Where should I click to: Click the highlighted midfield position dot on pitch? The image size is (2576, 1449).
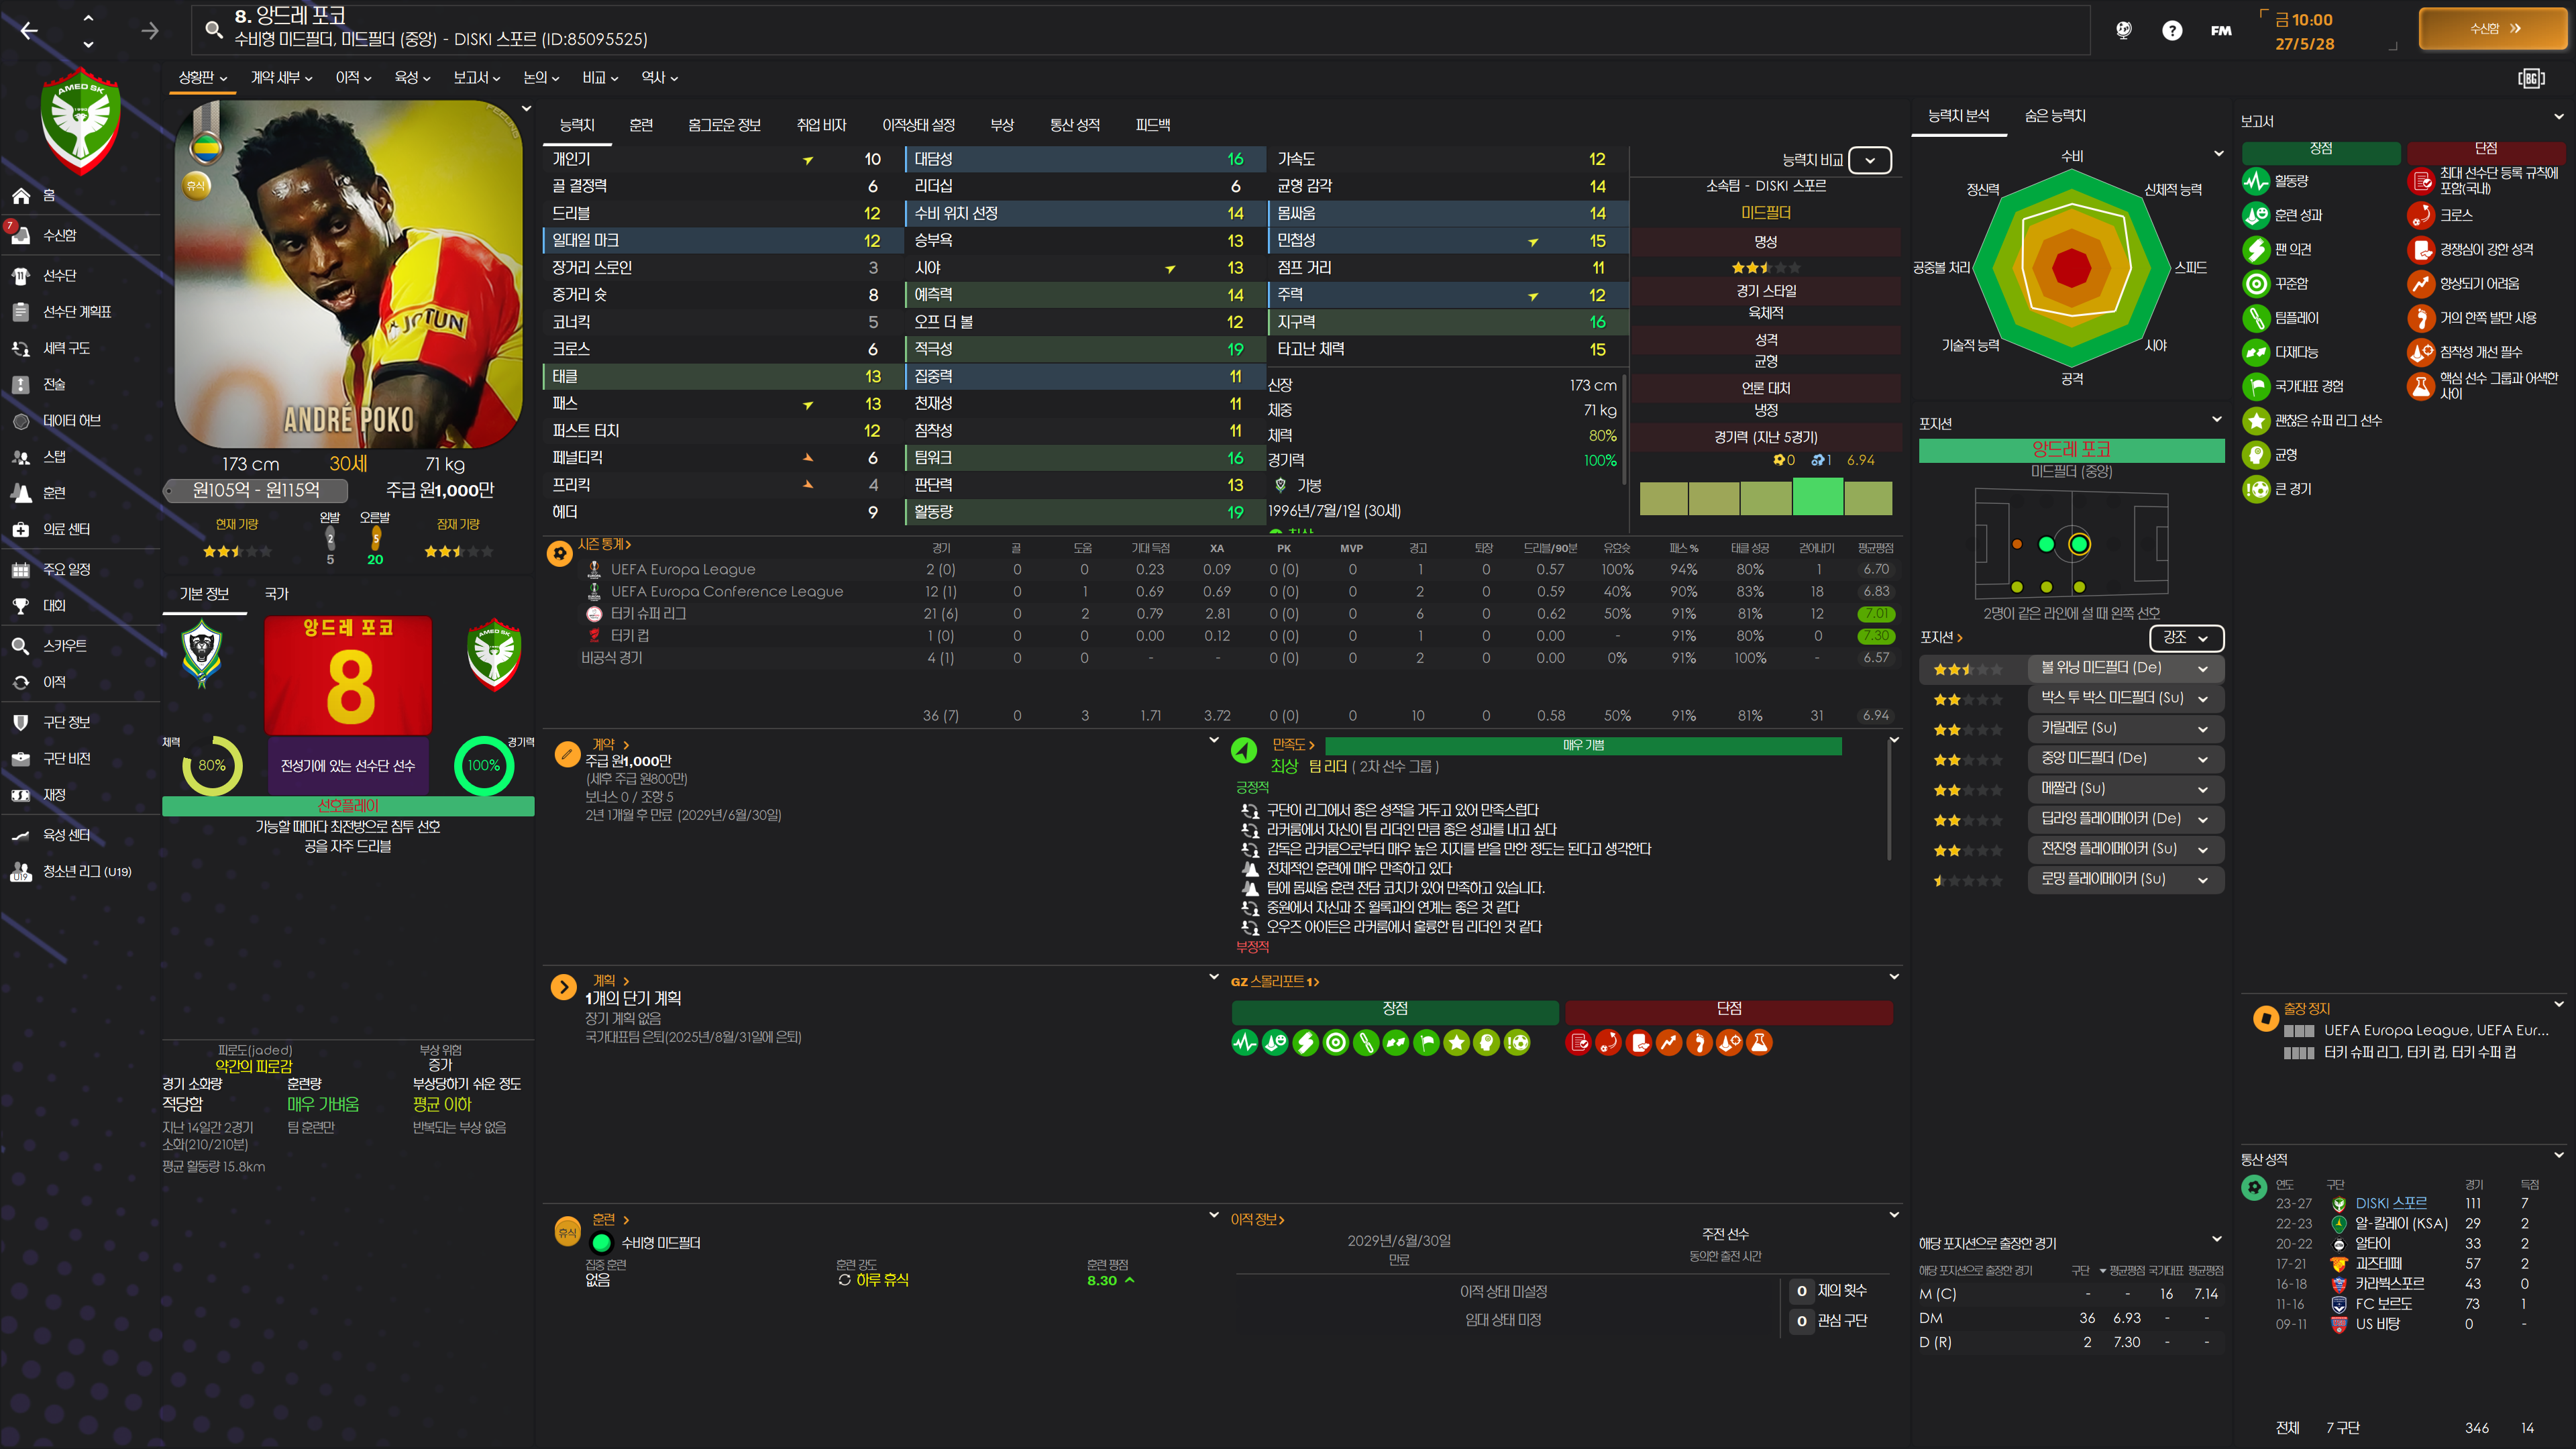click(x=2079, y=544)
